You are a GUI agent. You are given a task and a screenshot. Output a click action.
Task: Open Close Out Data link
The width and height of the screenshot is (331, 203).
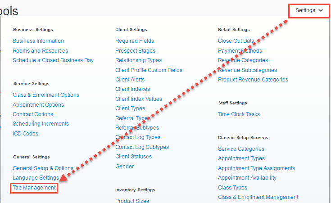(x=236, y=41)
